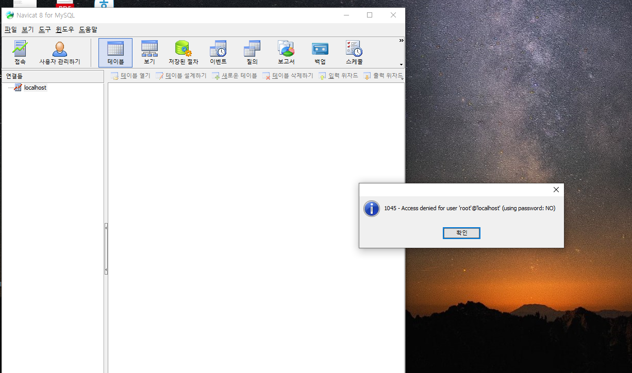
Task: Click the 연결들 panel header
Action: [x=53, y=76]
